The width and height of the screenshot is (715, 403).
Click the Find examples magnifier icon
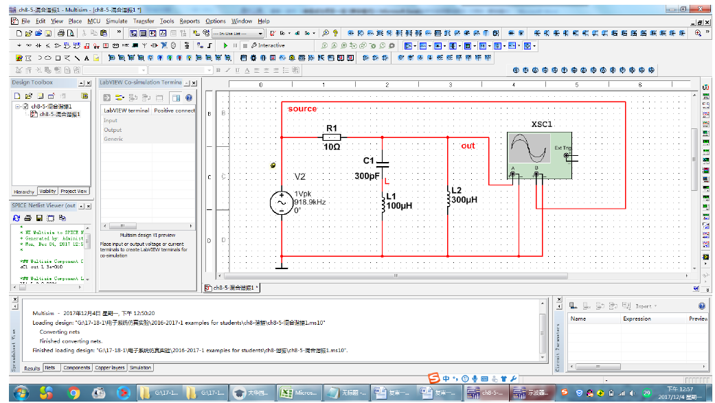point(326,33)
